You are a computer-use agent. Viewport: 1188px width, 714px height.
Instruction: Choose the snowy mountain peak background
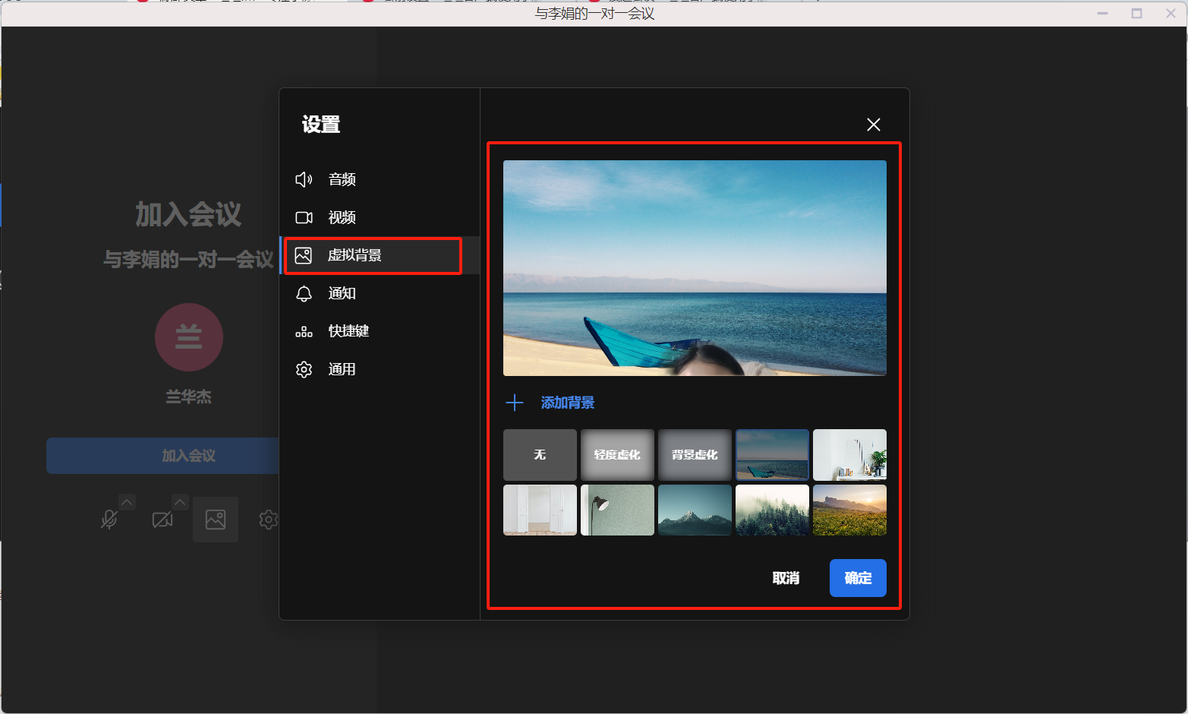tap(695, 510)
